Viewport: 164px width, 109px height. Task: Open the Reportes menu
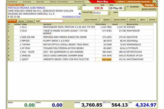point(40,2)
